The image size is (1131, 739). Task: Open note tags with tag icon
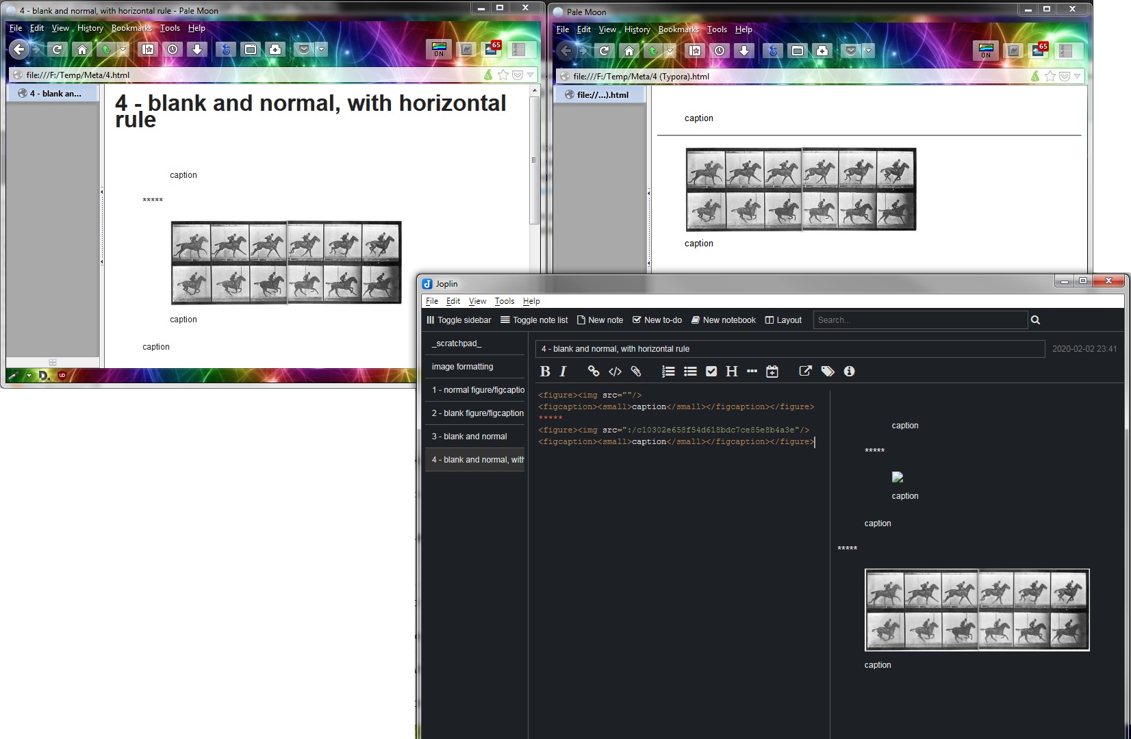[x=828, y=372]
